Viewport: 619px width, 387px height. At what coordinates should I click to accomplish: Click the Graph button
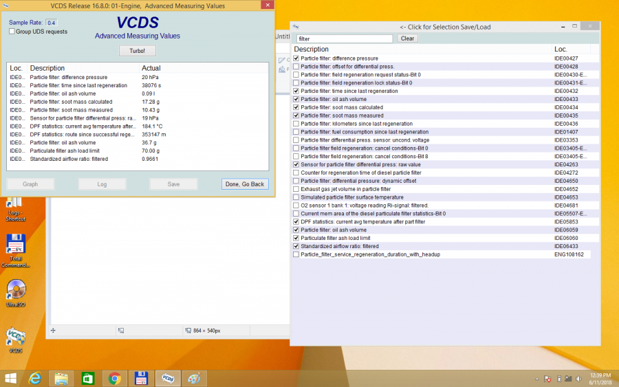click(30, 184)
